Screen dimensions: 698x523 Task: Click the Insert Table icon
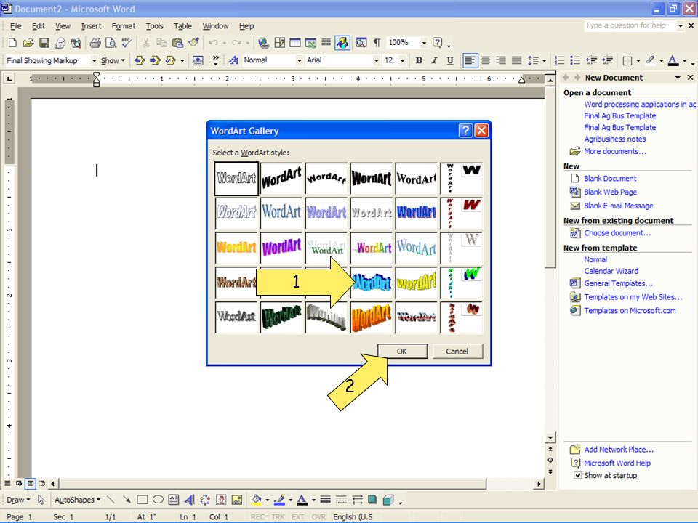coord(295,43)
